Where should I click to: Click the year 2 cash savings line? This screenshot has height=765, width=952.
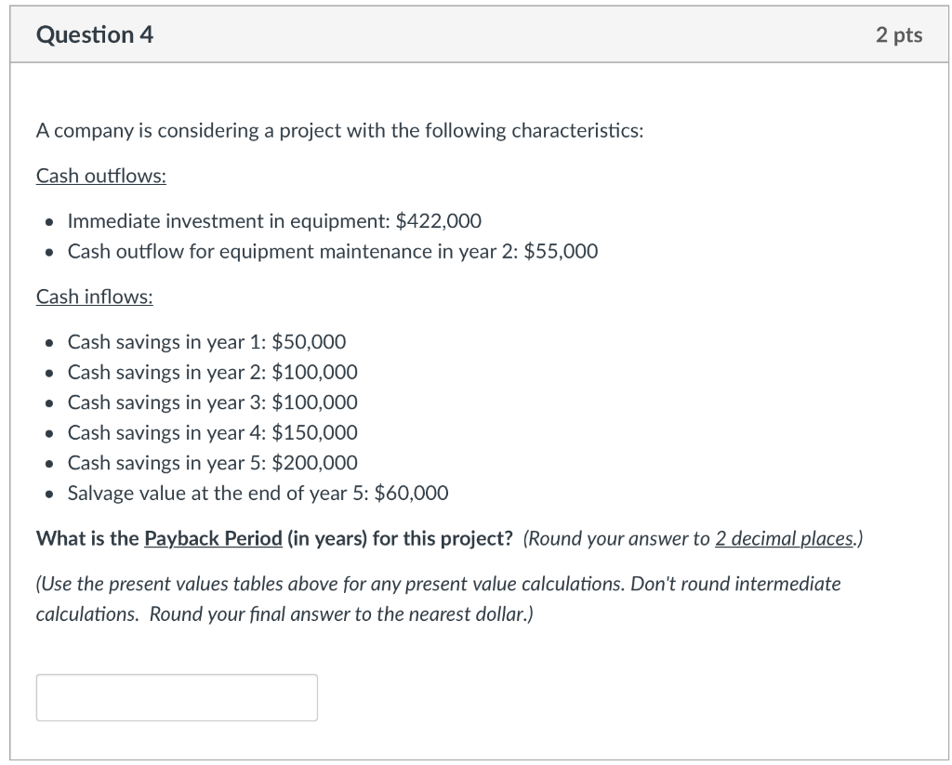(212, 372)
